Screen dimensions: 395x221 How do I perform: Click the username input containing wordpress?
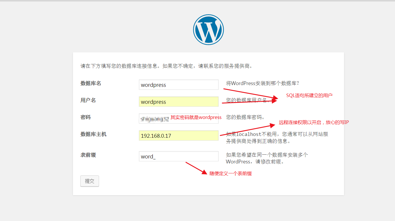(179, 102)
